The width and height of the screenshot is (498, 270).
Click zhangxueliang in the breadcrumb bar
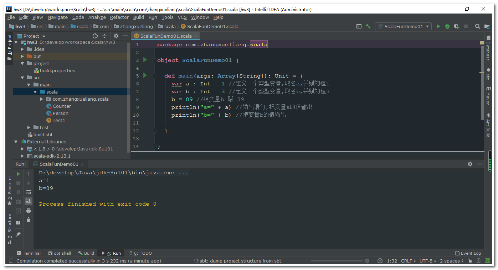click(x=137, y=26)
